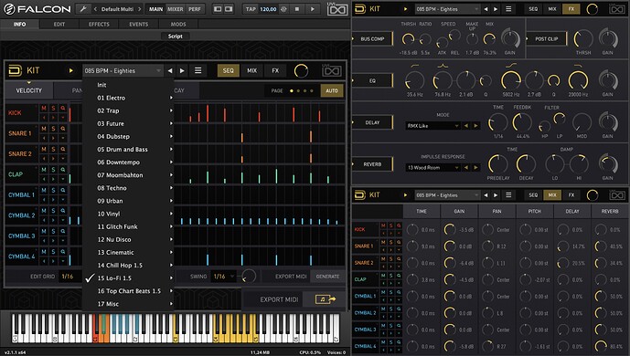The height and width of the screenshot is (356, 630).
Task: Click the GENERATE button
Action: [327, 277]
